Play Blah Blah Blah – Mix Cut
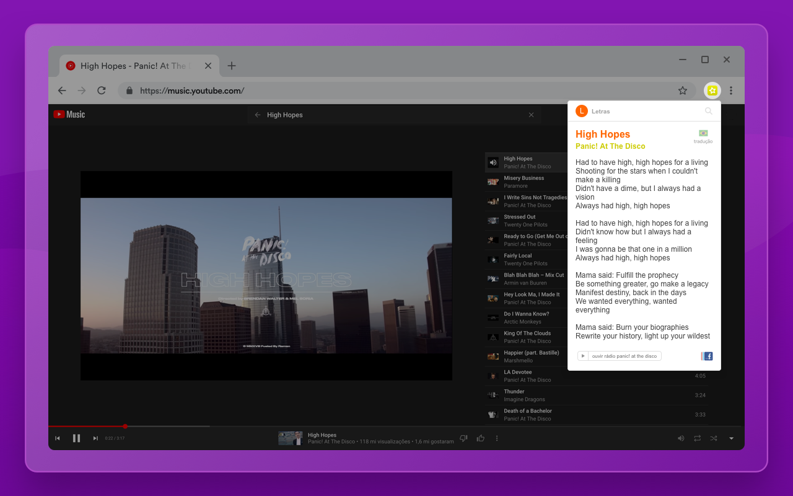 click(526, 278)
